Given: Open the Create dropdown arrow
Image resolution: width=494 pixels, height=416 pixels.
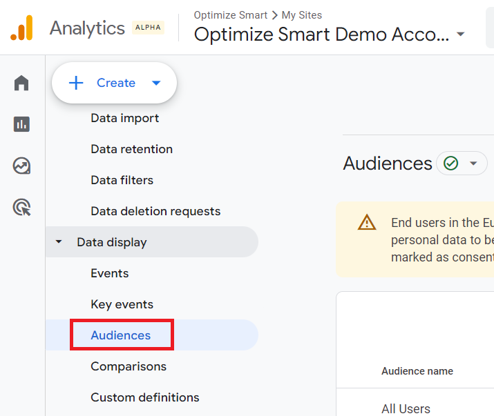Looking at the screenshot, I should (156, 83).
